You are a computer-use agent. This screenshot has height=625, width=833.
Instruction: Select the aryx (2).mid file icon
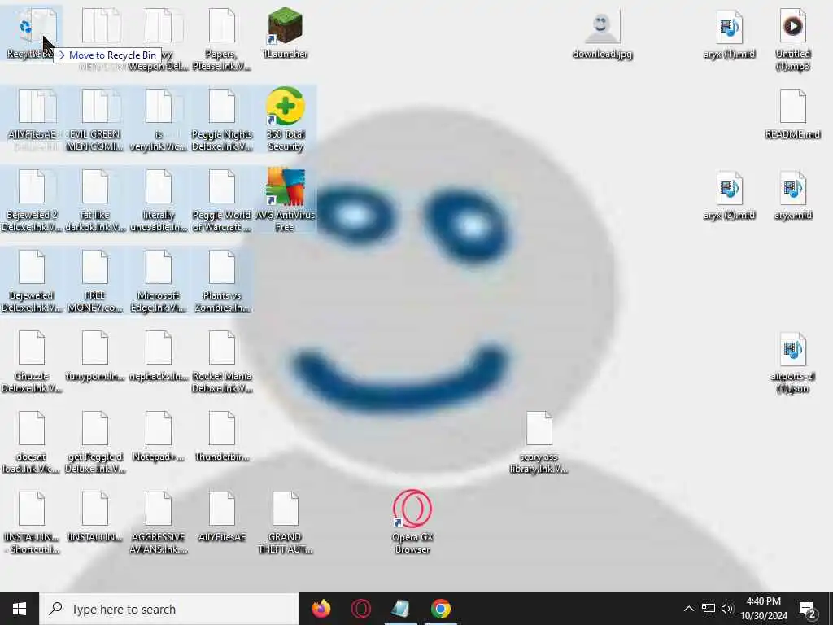(x=729, y=195)
